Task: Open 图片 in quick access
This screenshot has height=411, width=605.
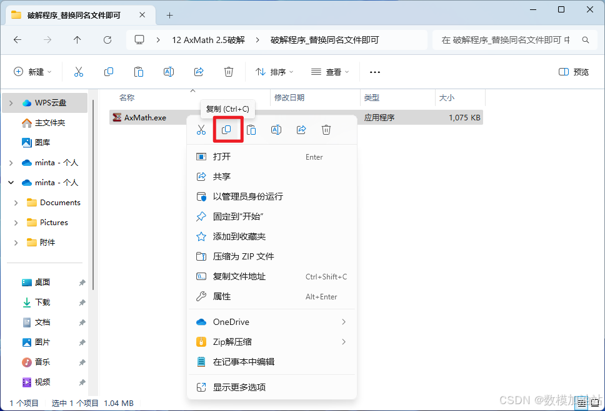Action: [x=36, y=342]
